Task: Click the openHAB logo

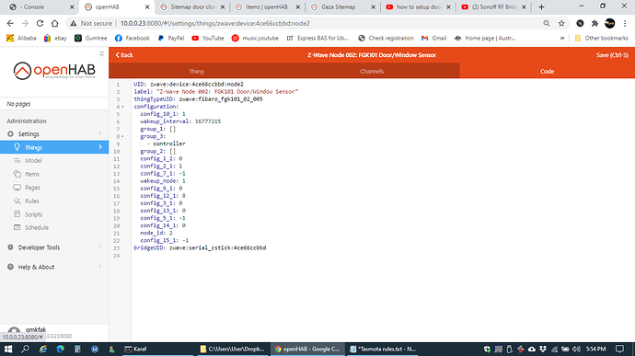Action: pyautogui.click(x=54, y=71)
